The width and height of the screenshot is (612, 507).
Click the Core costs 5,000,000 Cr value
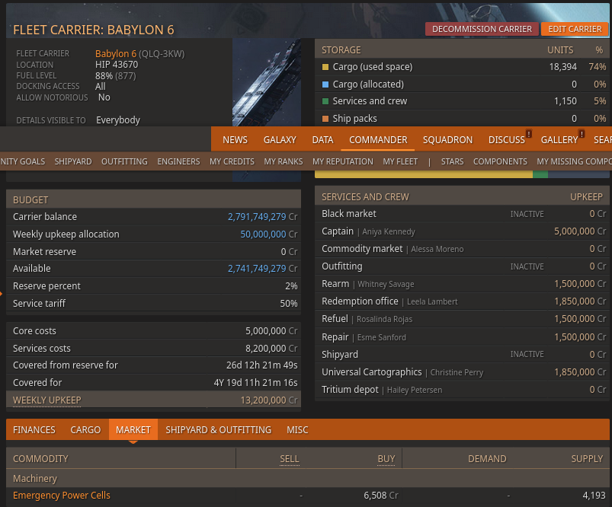pyautogui.click(x=271, y=331)
